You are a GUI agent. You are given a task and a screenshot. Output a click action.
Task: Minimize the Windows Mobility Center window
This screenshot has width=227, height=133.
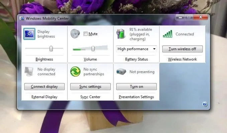click(180, 17)
